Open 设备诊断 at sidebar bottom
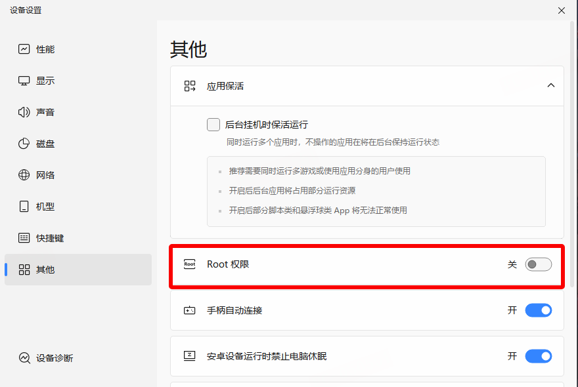The image size is (578, 387). point(55,358)
